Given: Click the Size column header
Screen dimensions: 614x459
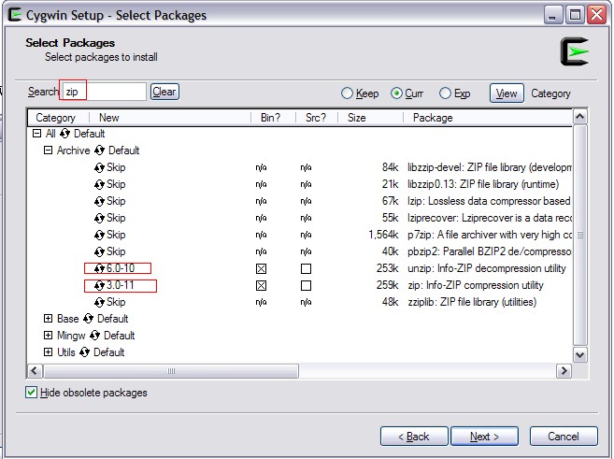Looking at the screenshot, I should 370,118.
